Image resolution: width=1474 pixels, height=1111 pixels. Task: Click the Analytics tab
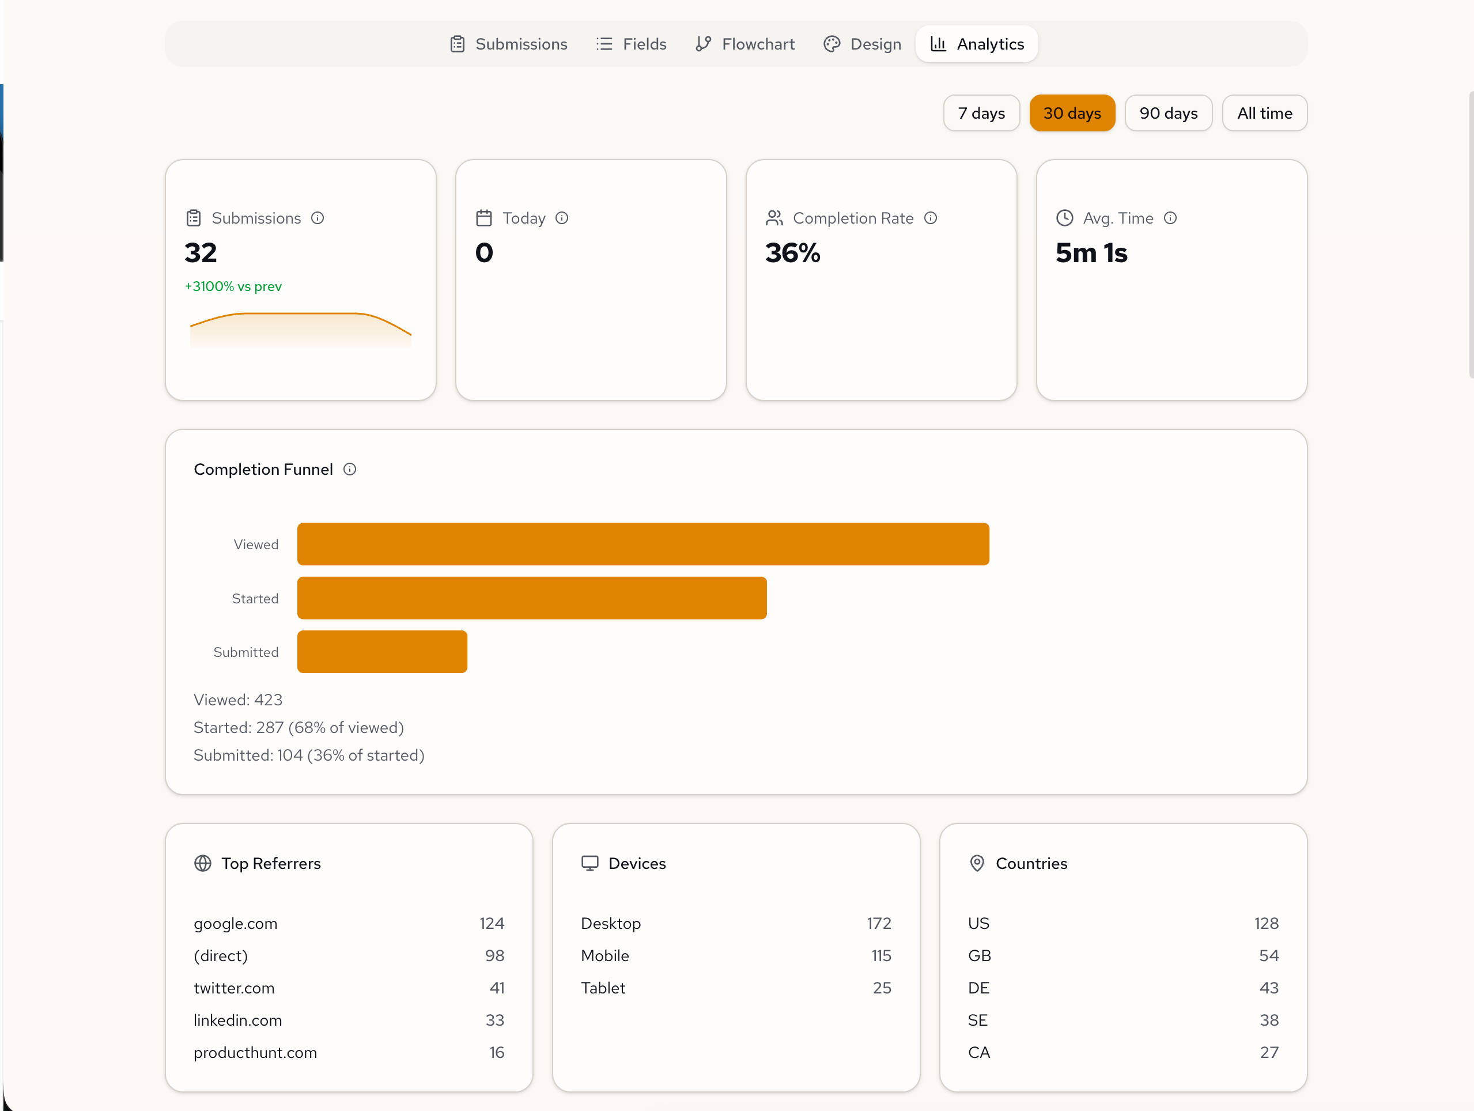click(x=977, y=44)
